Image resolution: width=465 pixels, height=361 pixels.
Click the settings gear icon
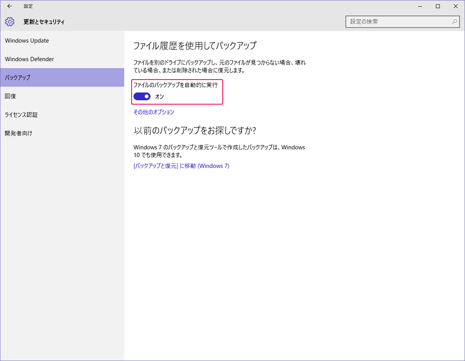pos(9,22)
